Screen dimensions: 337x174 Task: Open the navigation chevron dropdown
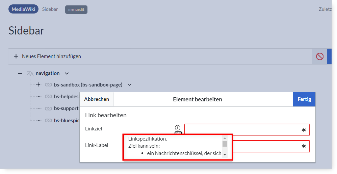(67, 74)
